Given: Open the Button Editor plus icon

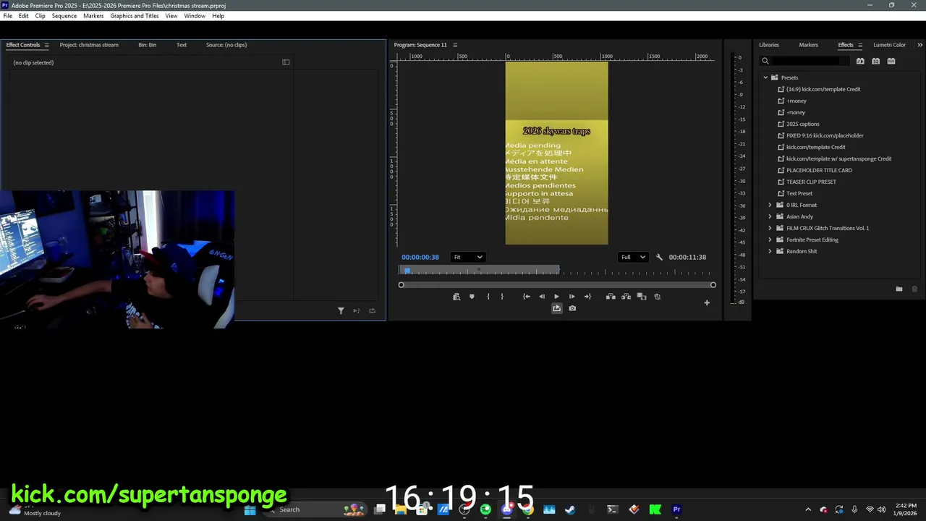Looking at the screenshot, I should click(707, 302).
